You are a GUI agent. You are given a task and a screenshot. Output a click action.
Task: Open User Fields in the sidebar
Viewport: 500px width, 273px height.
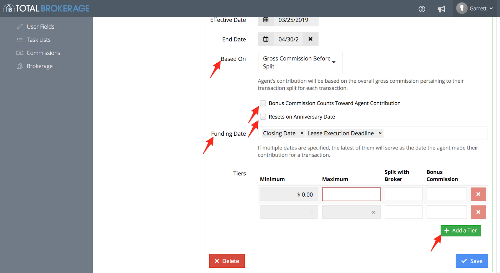click(41, 27)
